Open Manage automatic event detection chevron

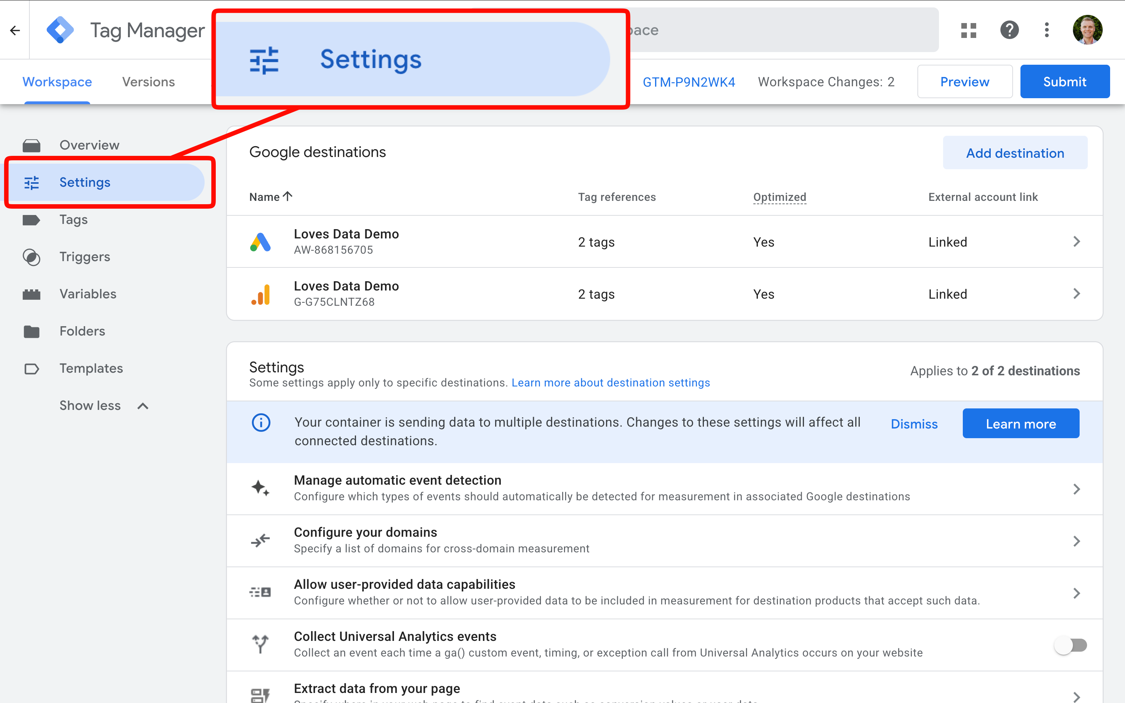1077,489
